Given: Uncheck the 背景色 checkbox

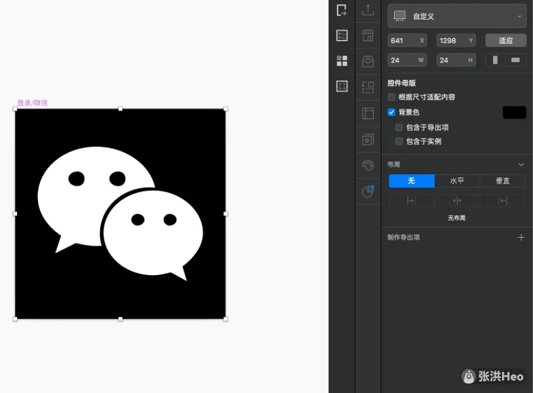Looking at the screenshot, I should (391, 112).
